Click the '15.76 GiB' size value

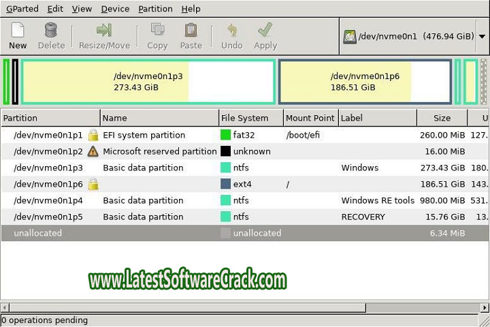click(x=445, y=217)
